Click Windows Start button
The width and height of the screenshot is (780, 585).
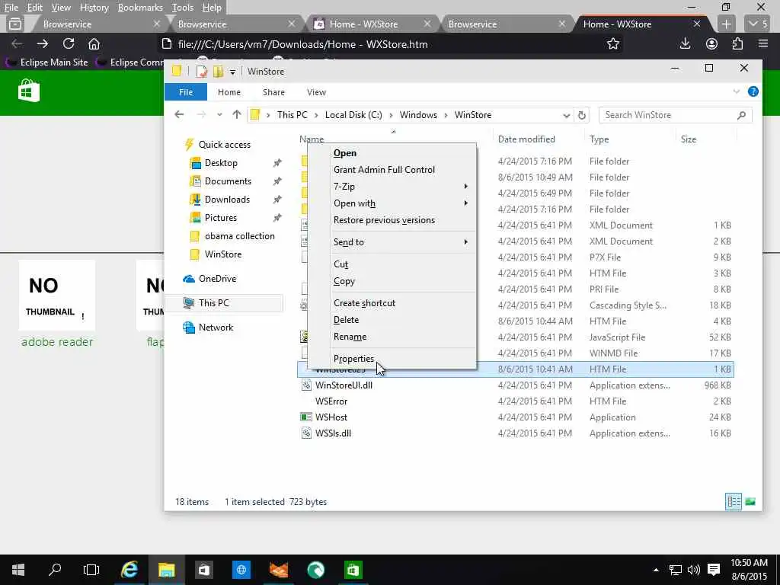click(x=18, y=570)
